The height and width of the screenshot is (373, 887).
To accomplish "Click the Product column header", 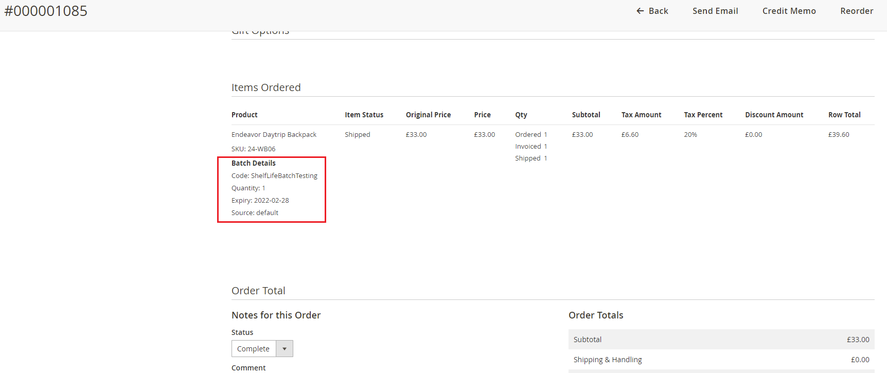I will (x=244, y=115).
